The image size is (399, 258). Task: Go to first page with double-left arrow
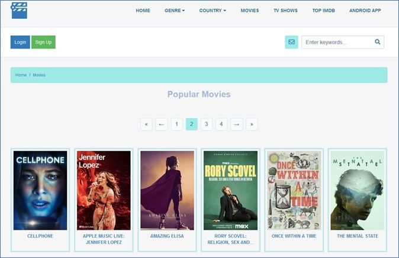click(x=146, y=124)
